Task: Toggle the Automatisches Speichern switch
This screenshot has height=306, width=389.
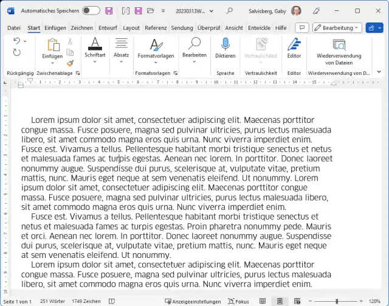Action: pyautogui.click(x=91, y=11)
